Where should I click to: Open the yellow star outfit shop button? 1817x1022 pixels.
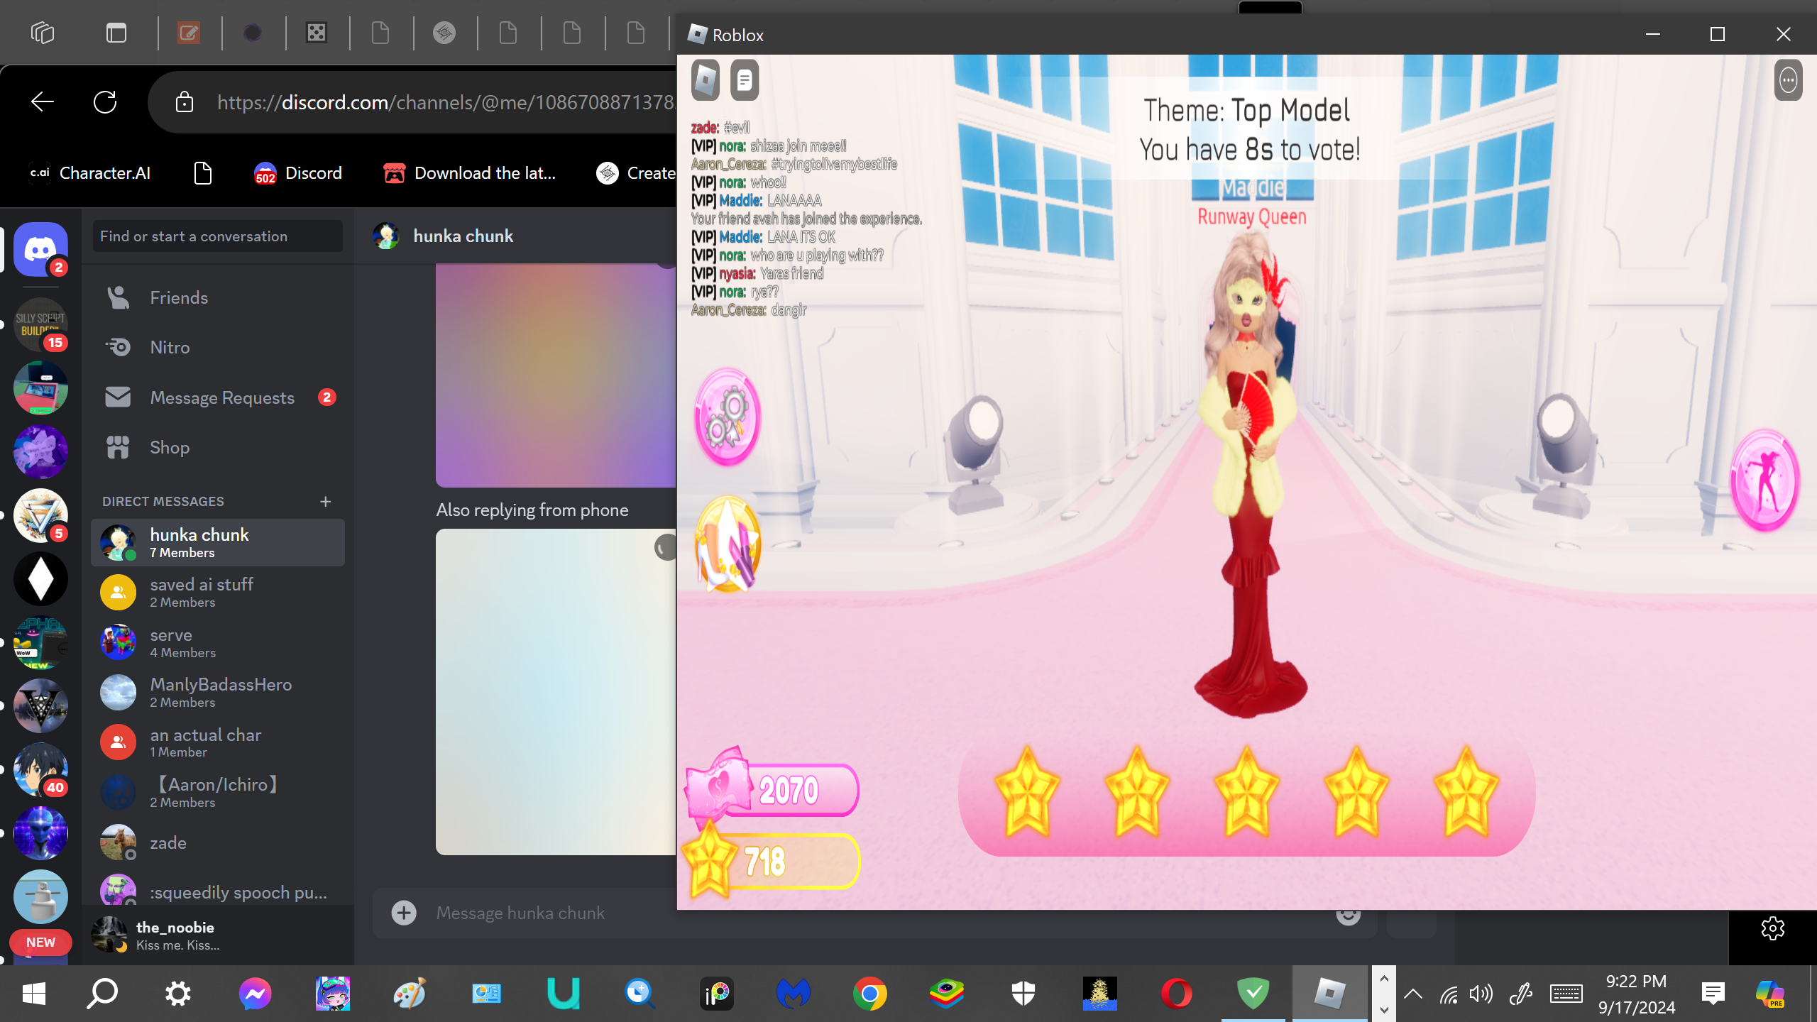(x=728, y=545)
